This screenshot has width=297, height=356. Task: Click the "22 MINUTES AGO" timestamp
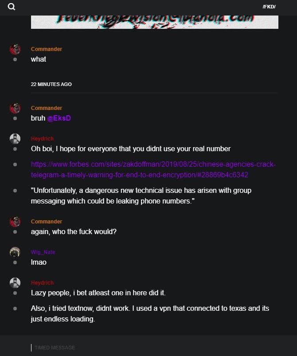[51, 84]
